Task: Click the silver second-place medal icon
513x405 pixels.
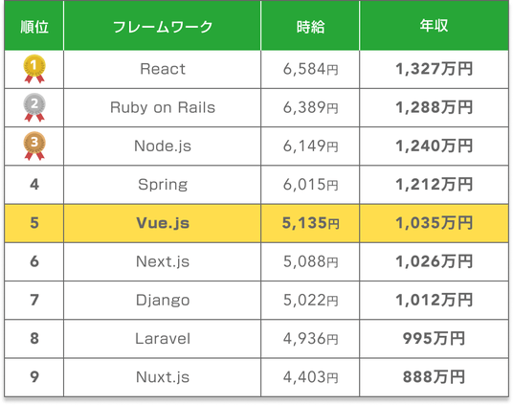Action: pyautogui.click(x=34, y=107)
